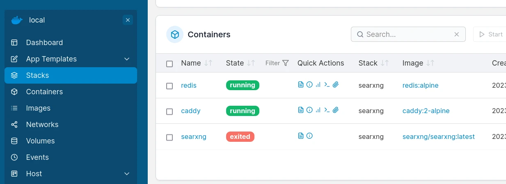Screen dimensions: 506x184
Task: Click attach icon for caddy container
Action: point(336,110)
